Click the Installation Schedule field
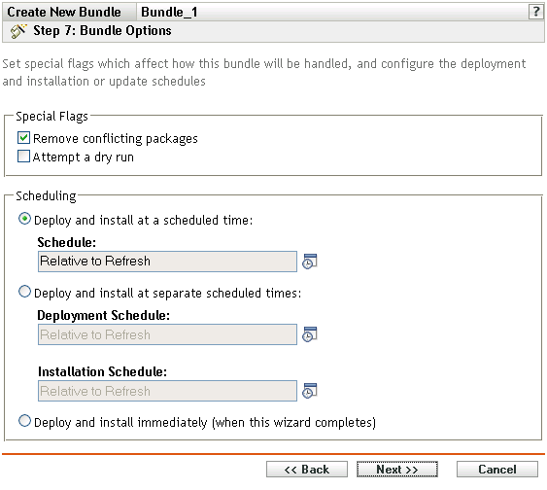 tap(167, 391)
